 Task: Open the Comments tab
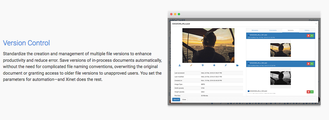coord(273,30)
